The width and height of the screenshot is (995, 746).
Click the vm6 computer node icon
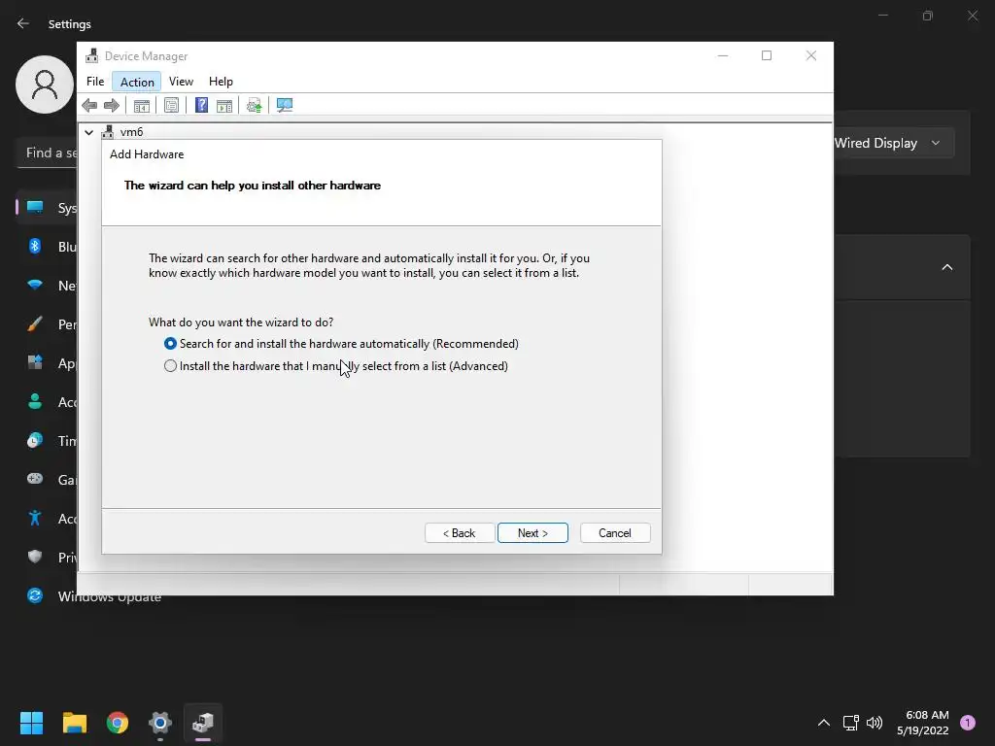(x=108, y=132)
